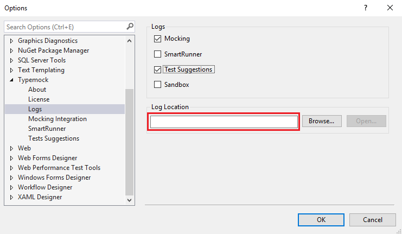Click the Log Location text field

coord(224,122)
